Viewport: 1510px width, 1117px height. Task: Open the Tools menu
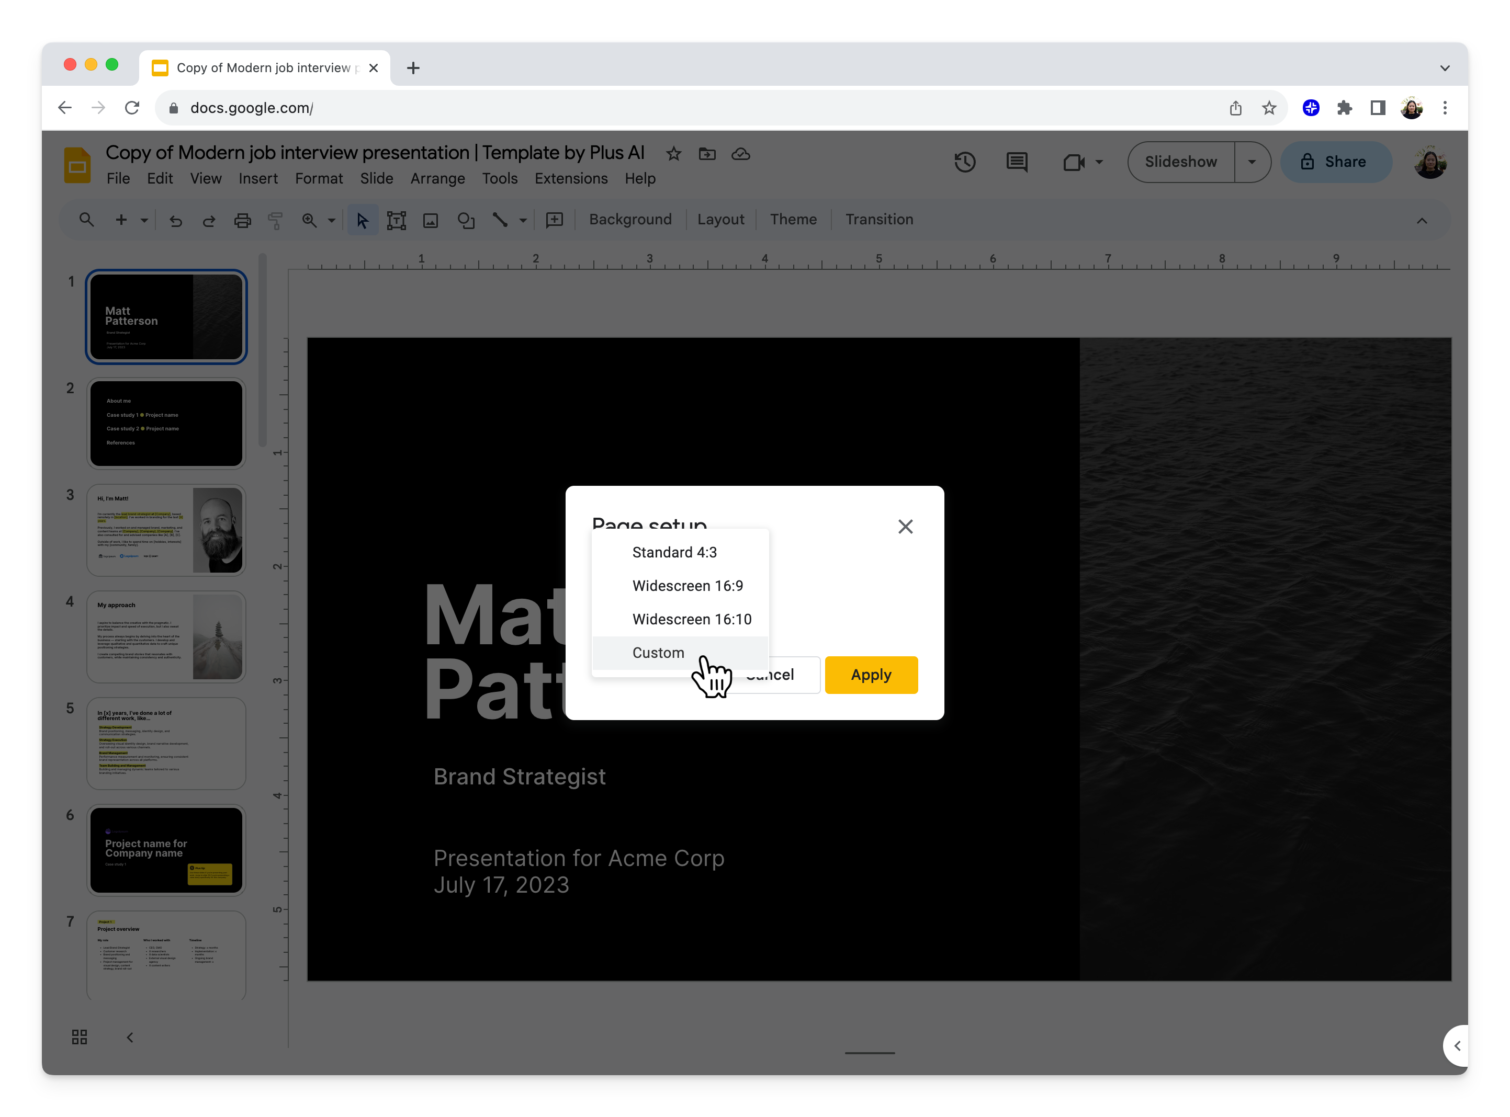[499, 178]
